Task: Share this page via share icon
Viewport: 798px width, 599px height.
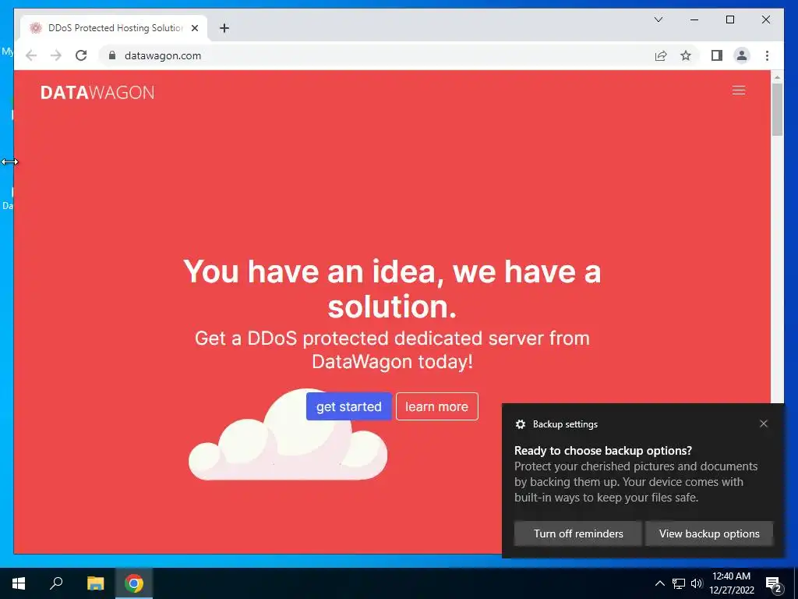Action: coord(661,55)
